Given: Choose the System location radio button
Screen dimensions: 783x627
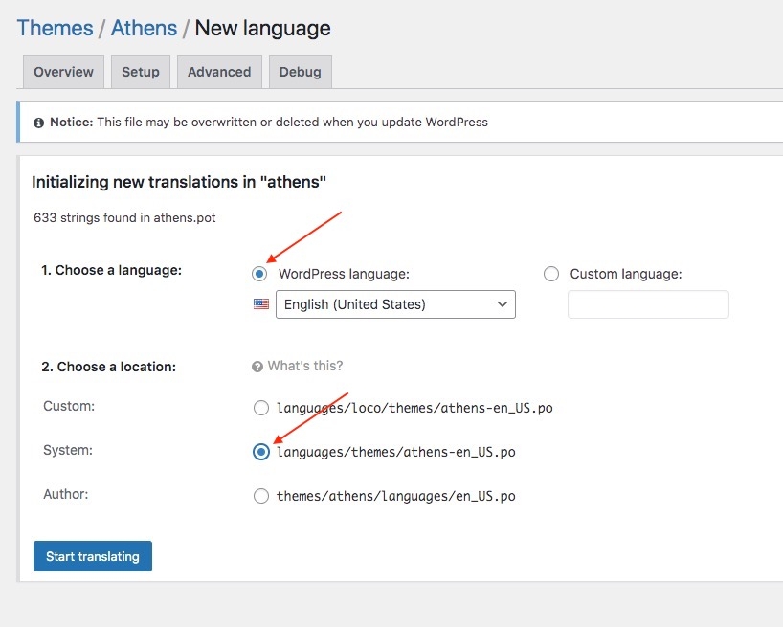Looking at the screenshot, I should 261,452.
